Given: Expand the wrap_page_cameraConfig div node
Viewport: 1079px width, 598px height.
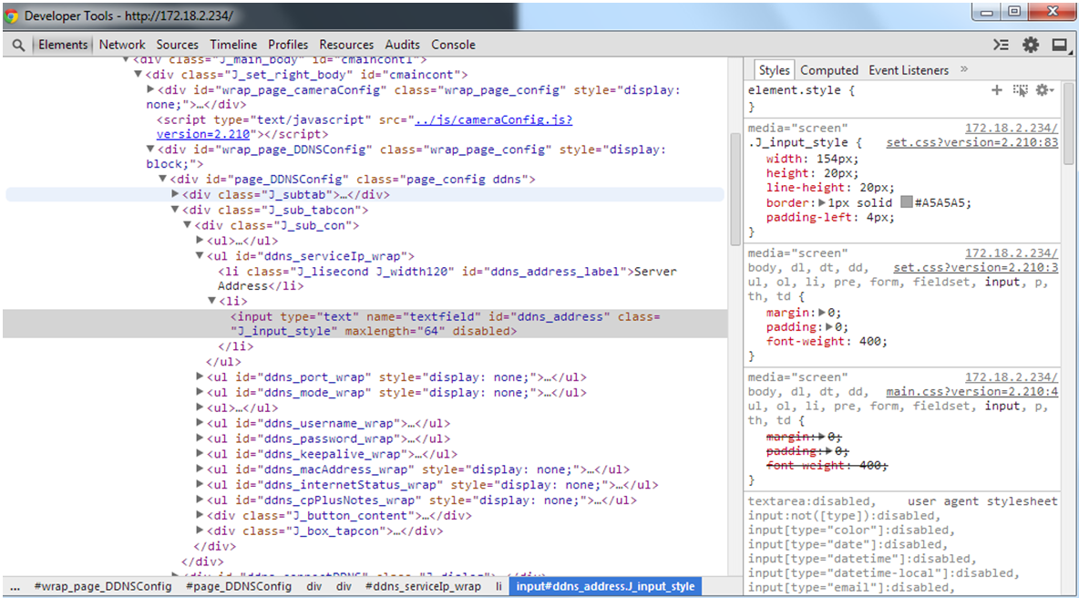Looking at the screenshot, I should (150, 89).
